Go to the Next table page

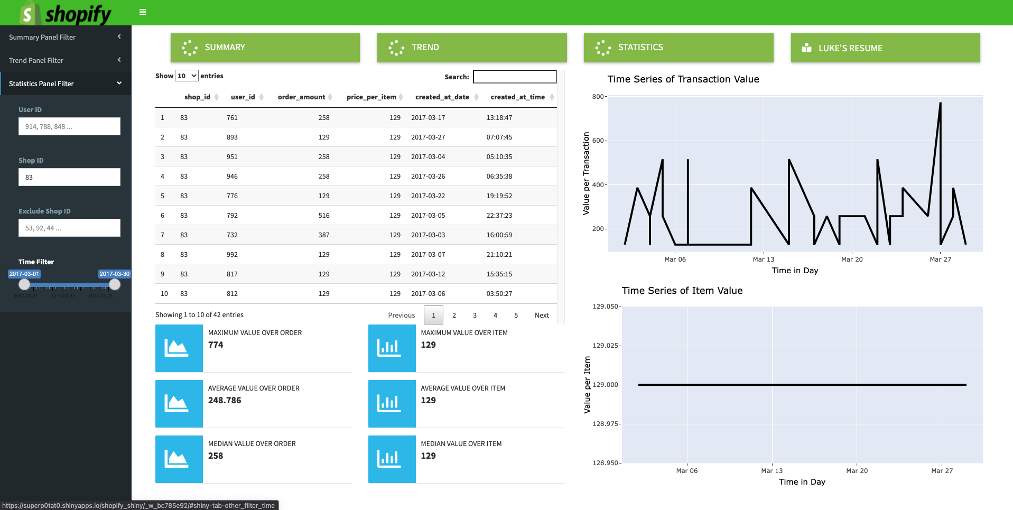[542, 316]
